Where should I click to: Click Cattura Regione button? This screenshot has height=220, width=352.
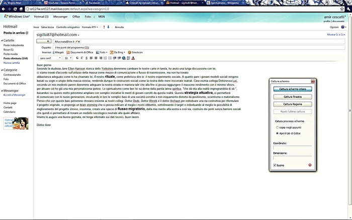point(293,104)
